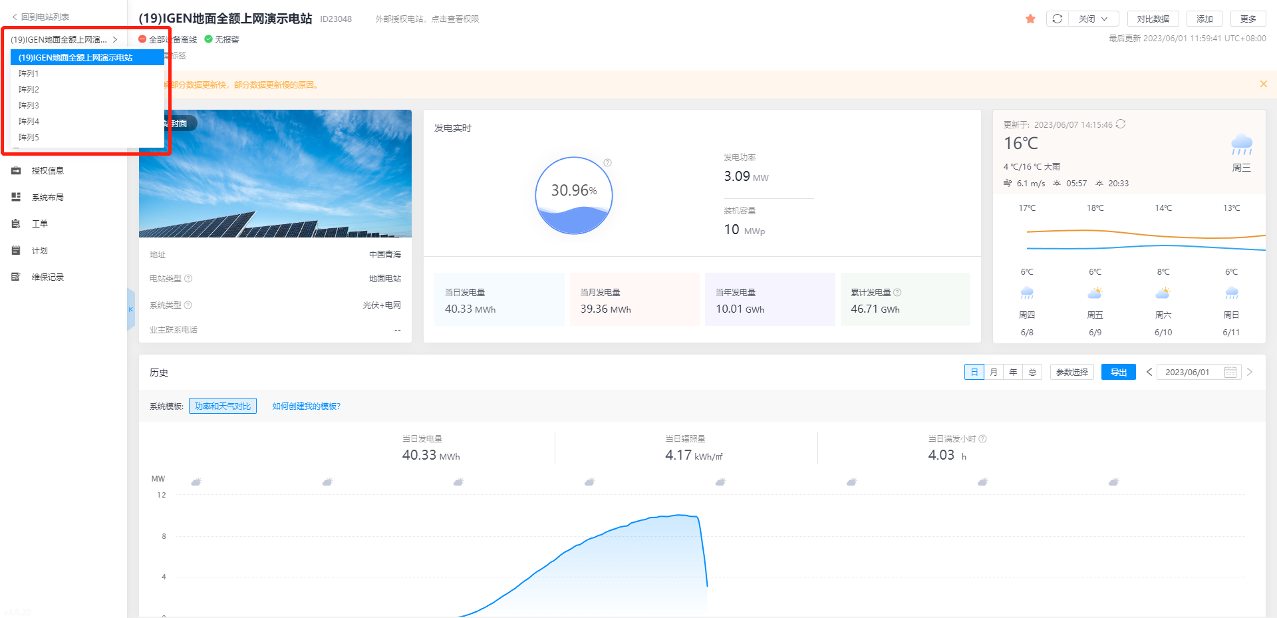Open the 关闭 auto-refresh dropdown

(1093, 19)
